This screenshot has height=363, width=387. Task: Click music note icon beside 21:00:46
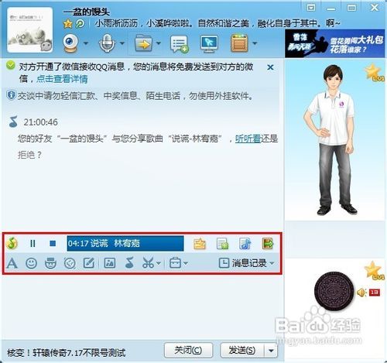click(13, 122)
